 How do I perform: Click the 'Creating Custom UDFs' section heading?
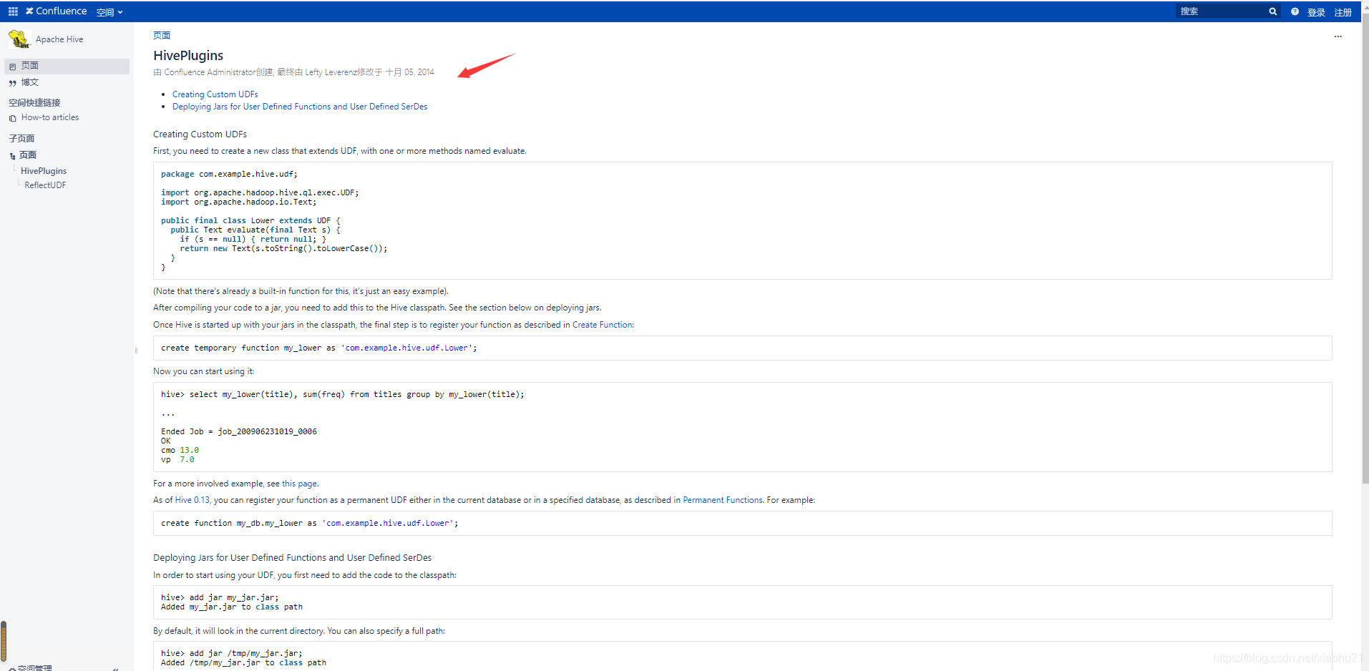[x=200, y=134]
